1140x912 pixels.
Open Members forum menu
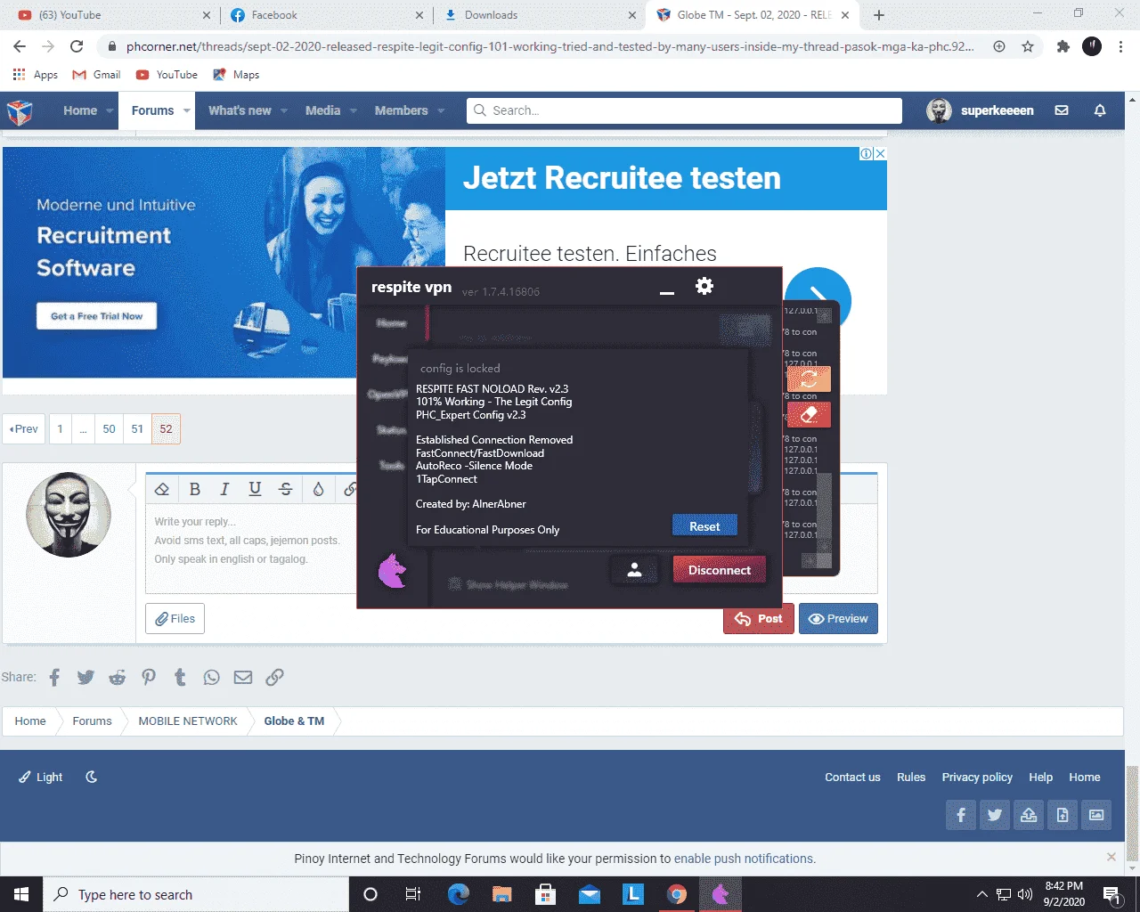click(x=401, y=110)
